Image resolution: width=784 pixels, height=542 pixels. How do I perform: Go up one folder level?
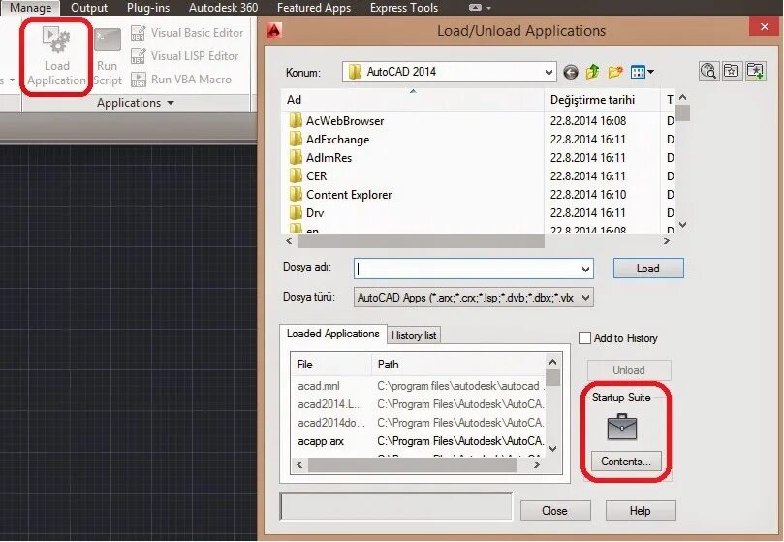click(x=592, y=72)
